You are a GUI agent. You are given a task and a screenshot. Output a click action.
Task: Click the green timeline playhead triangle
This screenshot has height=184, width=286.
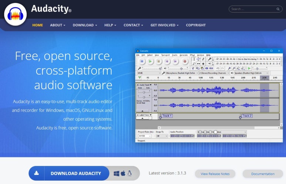pyautogui.click(x=139, y=77)
